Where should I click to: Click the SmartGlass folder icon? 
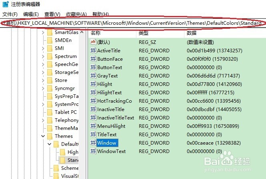50,32
